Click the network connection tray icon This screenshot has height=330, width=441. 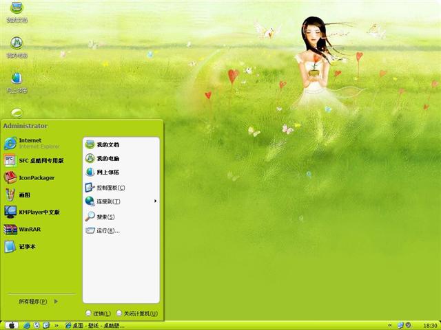400,325
